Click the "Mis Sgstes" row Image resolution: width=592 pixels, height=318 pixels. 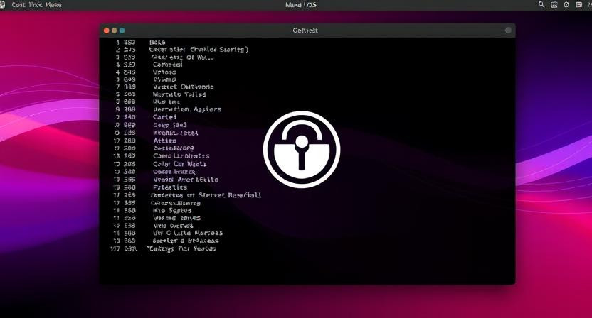[172, 210]
